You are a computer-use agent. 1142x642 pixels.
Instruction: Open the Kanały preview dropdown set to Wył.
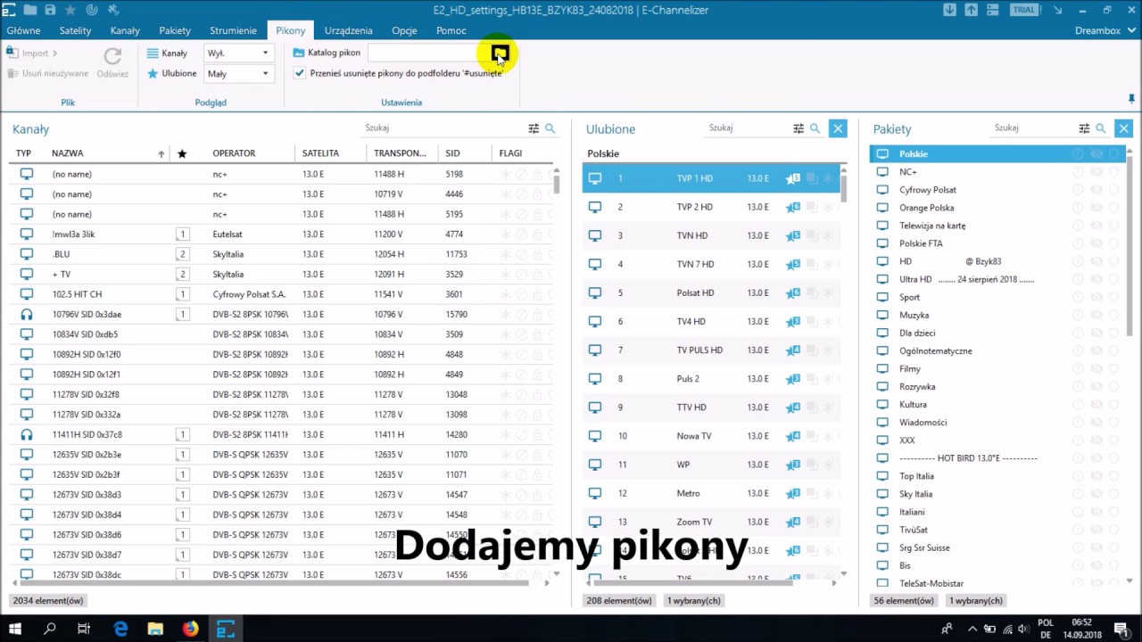tap(237, 53)
